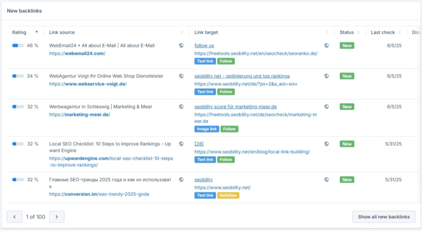Go to next page of backlinks

57,217
